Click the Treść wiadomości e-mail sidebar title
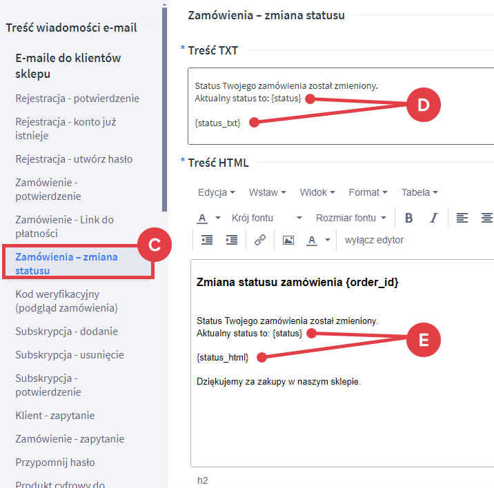Image resolution: width=494 pixels, height=488 pixels. click(x=71, y=28)
